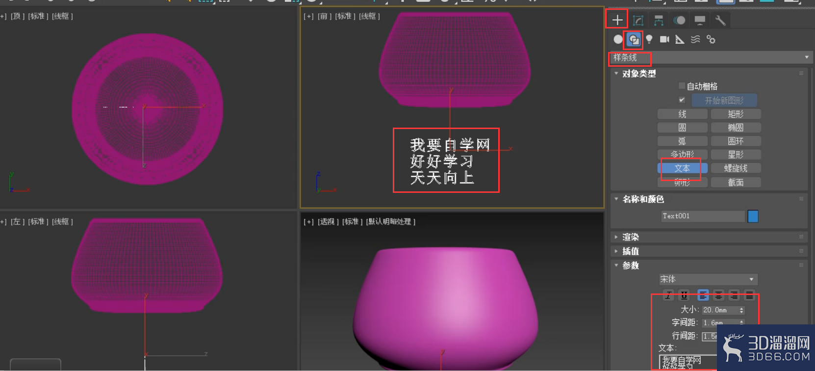The height and width of the screenshot is (371, 815).
Task: Select the Shapes category icon
Action: [634, 39]
